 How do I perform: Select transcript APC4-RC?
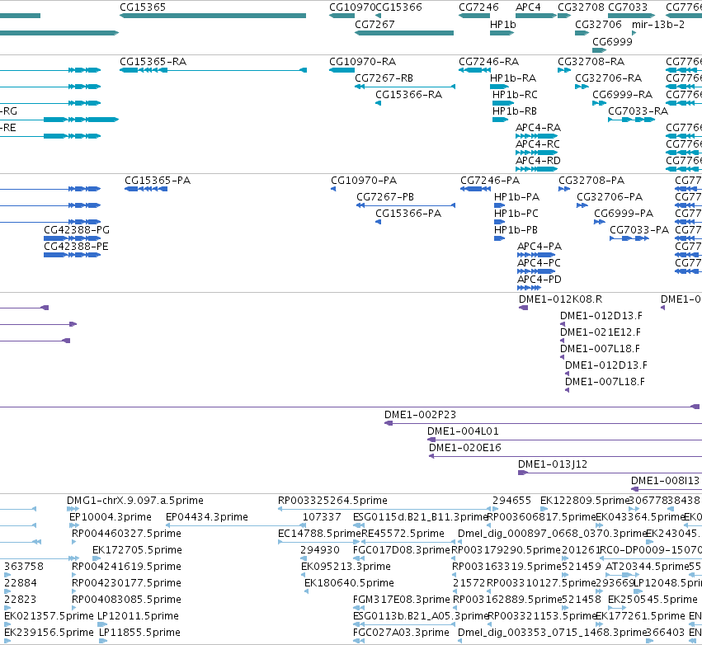(537, 144)
